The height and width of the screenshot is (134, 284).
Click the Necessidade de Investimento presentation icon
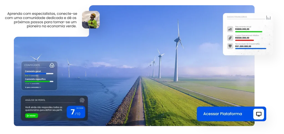coord(230,46)
